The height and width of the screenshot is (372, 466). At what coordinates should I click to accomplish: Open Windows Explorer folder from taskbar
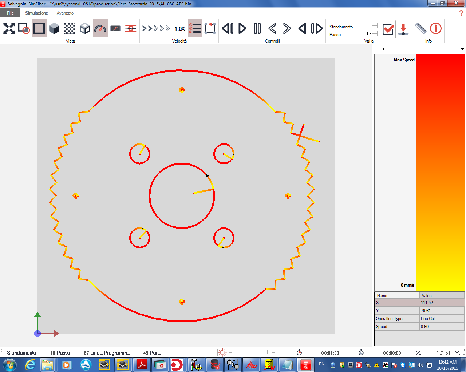click(48, 365)
